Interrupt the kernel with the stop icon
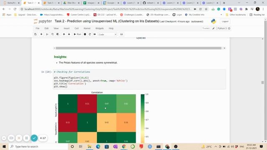267x150 pixels. (85, 34)
